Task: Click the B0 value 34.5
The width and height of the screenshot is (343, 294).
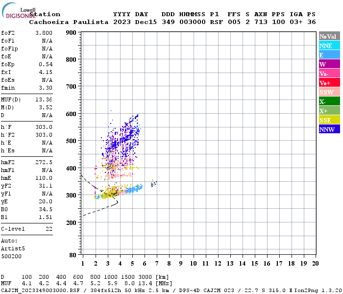Action: tap(46, 209)
